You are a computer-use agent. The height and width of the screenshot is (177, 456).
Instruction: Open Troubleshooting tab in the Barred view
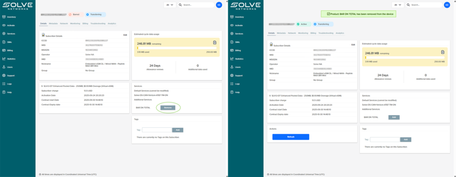[x=98, y=24]
